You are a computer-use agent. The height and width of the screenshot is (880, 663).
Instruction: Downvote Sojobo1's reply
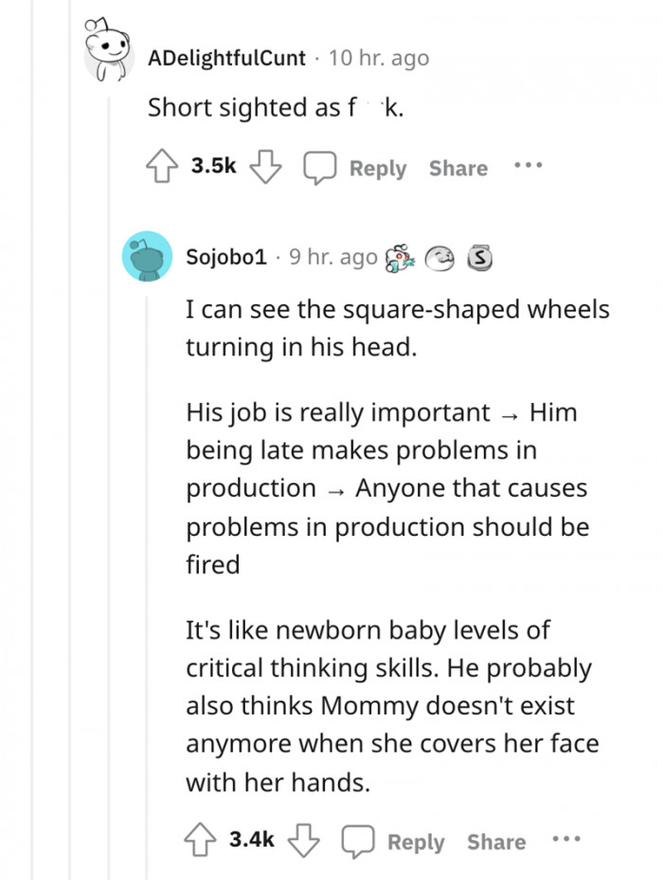pyautogui.click(x=302, y=840)
